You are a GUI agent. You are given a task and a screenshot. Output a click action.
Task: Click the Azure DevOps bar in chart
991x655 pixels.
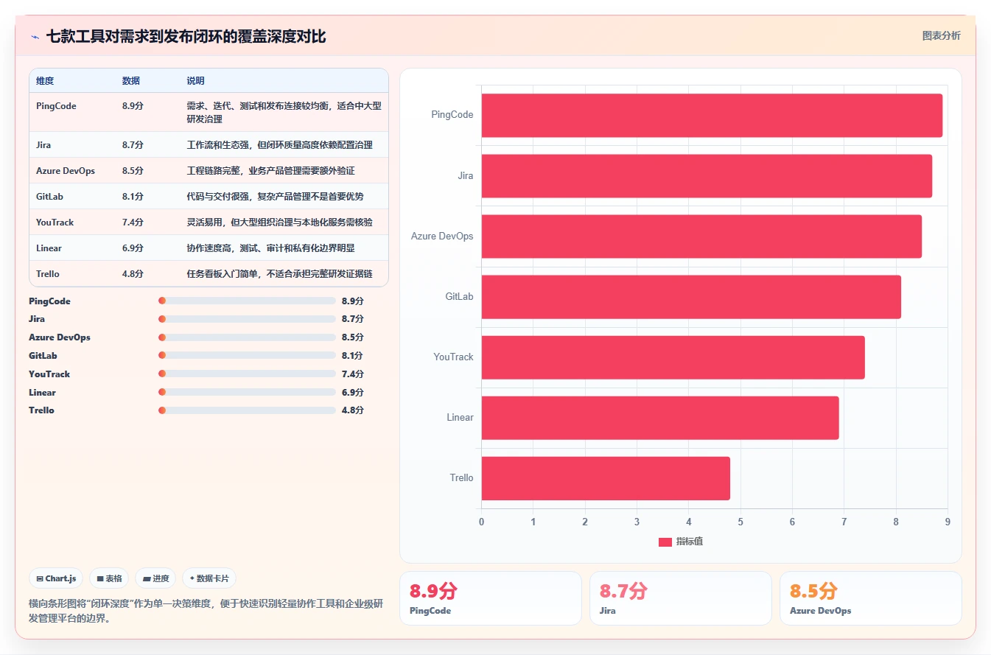pyautogui.click(x=701, y=236)
